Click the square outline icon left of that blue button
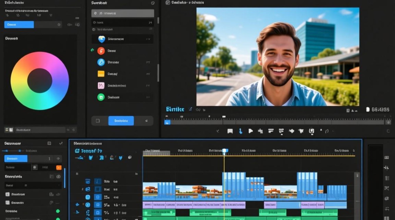395x220 pixels. pos(98,121)
